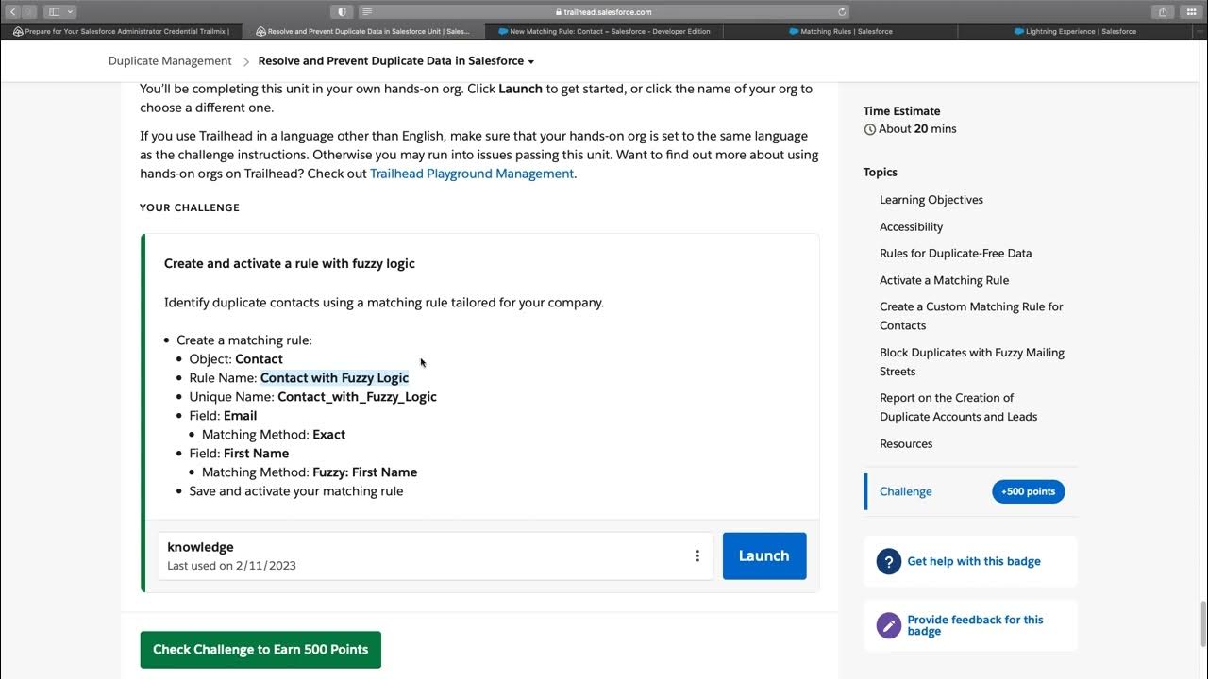The width and height of the screenshot is (1208, 679).
Task: Click the Launch button
Action: pos(764,556)
